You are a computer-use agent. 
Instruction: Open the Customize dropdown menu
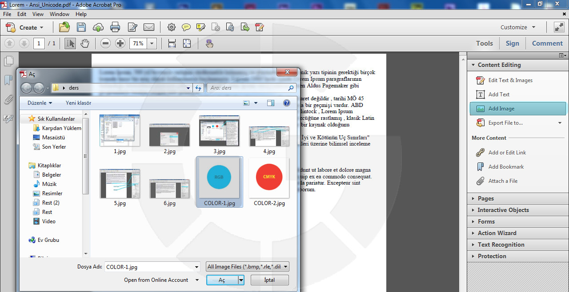tap(517, 27)
